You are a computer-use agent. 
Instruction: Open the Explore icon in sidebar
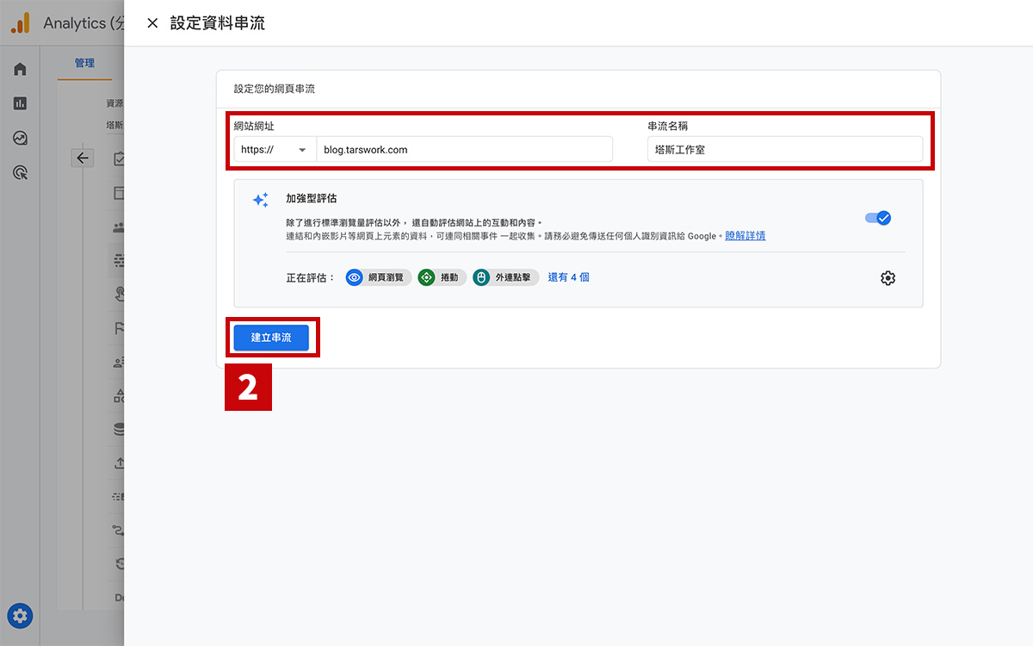click(20, 138)
